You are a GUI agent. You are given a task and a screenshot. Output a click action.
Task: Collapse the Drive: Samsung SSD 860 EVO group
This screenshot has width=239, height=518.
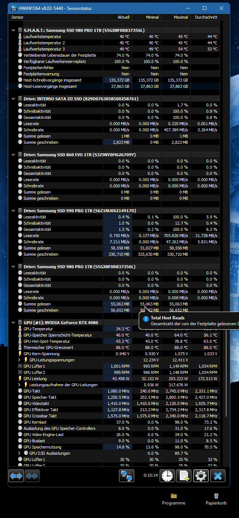[14, 155]
